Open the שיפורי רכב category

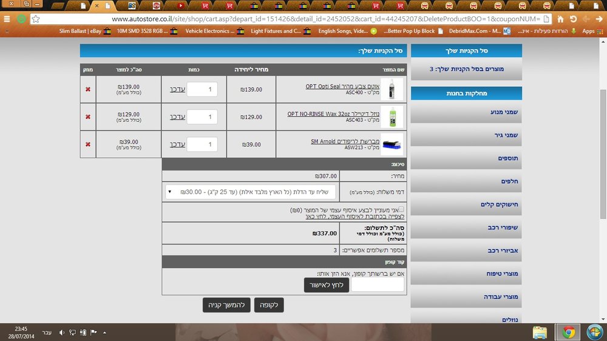pyautogui.click(x=466, y=228)
